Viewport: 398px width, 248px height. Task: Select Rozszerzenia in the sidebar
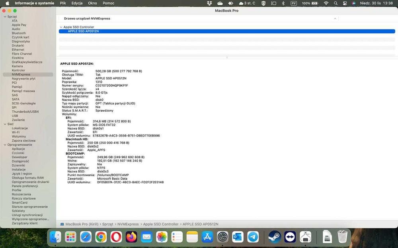(x=21, y=194)
